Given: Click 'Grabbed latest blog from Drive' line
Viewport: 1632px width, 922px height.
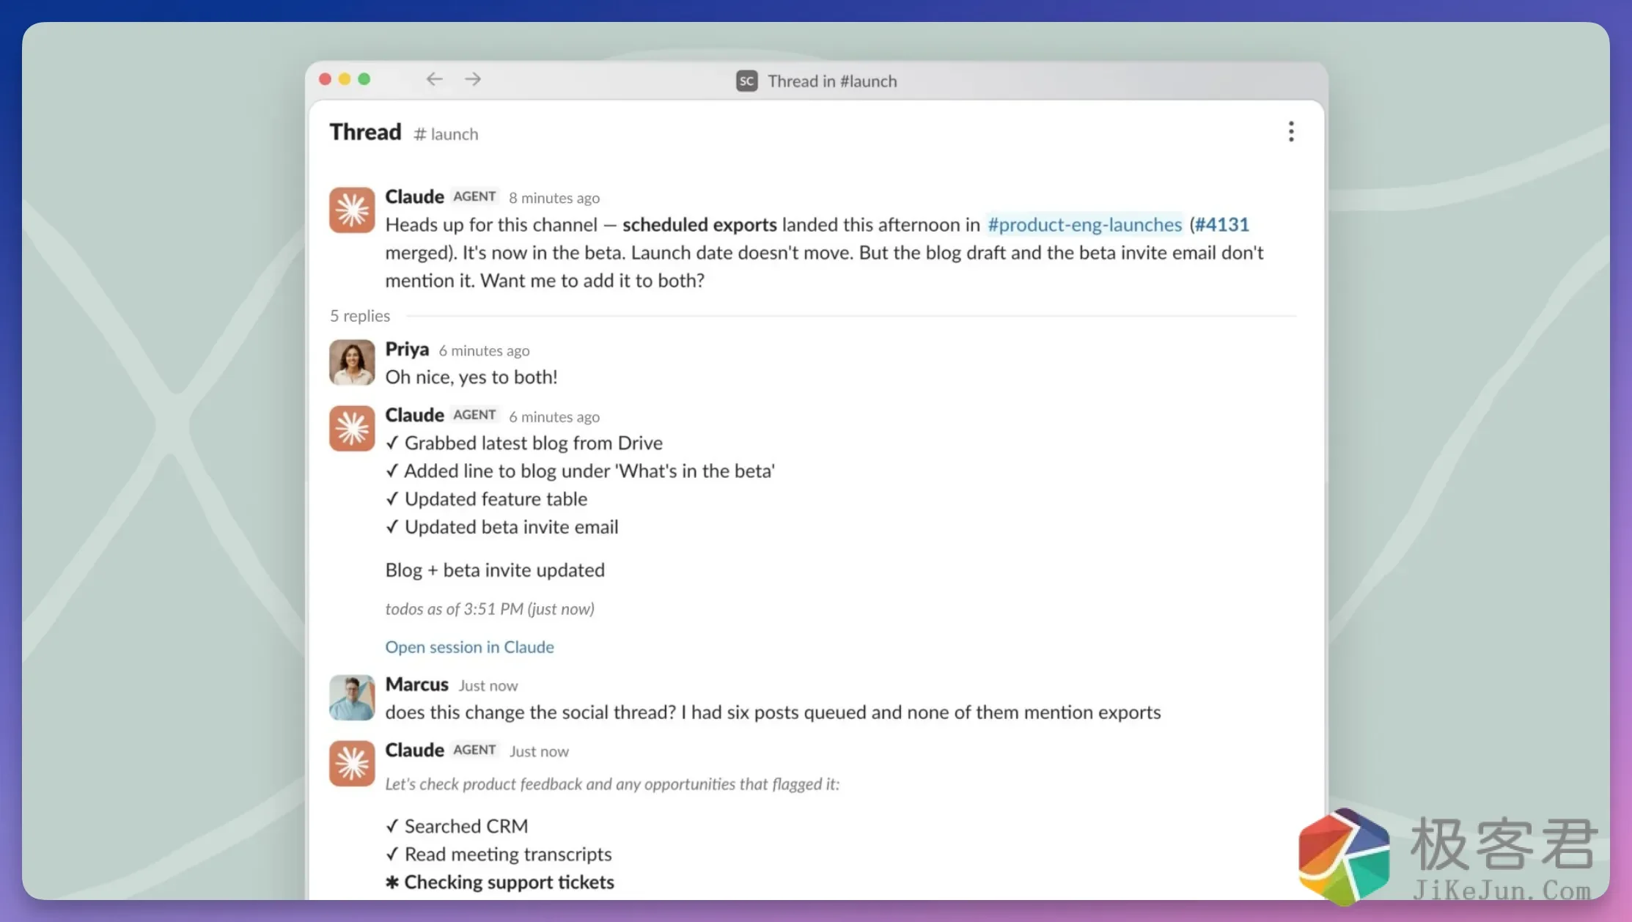Looking at the screenshot, I should 524,443.
